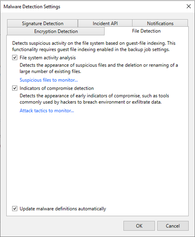Click the description about tools used by hackers

94,99
